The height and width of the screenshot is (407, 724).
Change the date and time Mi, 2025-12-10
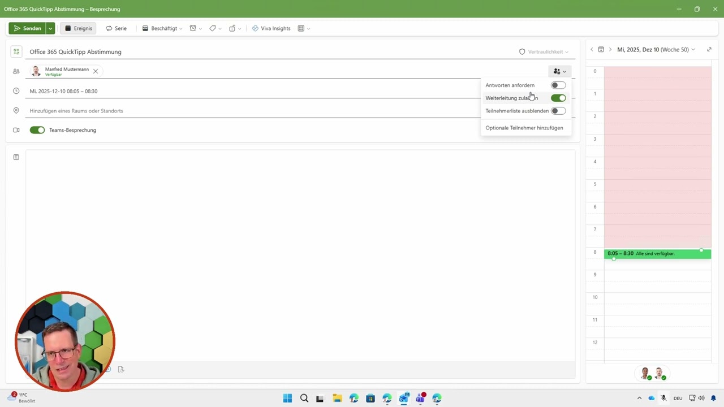[x=63, y=91]
